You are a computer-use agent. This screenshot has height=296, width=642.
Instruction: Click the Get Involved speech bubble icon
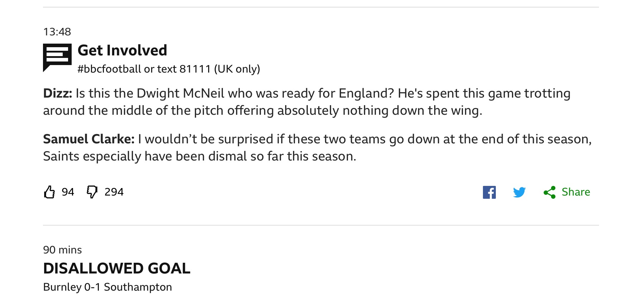click(x=57, y=57)
